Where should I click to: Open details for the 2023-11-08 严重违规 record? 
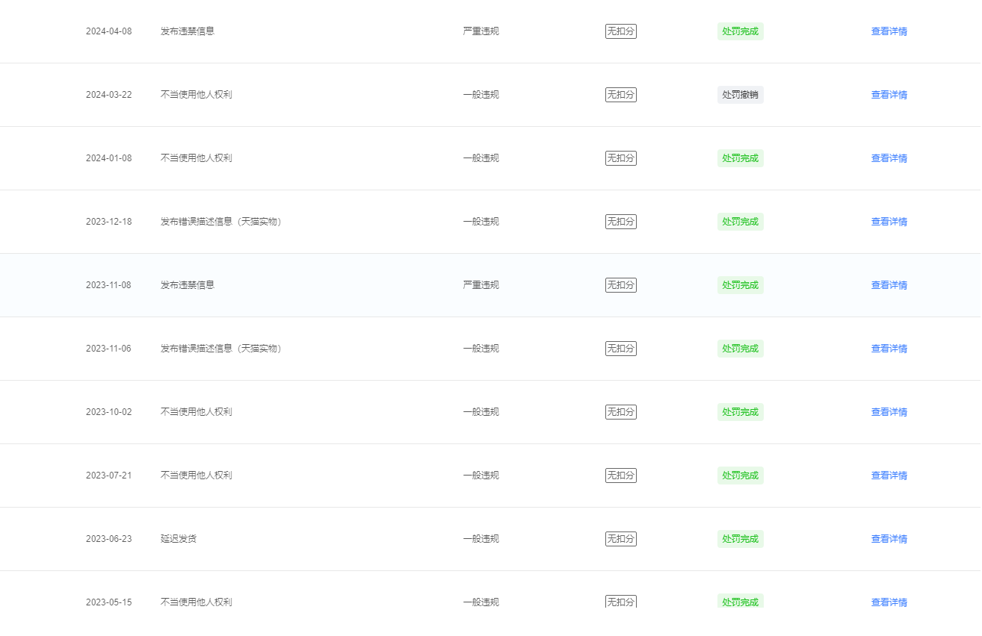tap(889, 285)
